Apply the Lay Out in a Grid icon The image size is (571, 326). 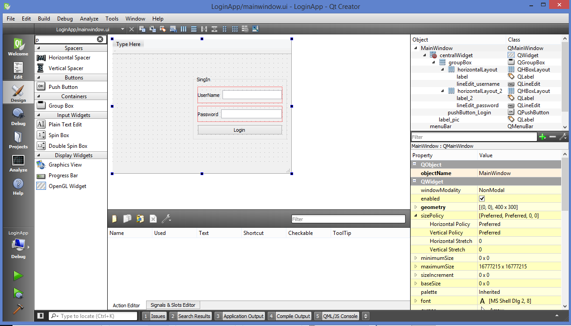click(x=235, y=29)
